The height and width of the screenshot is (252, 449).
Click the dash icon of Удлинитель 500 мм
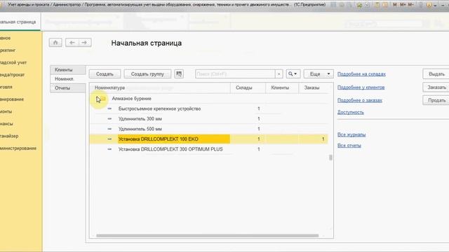[x=109, y=129]
